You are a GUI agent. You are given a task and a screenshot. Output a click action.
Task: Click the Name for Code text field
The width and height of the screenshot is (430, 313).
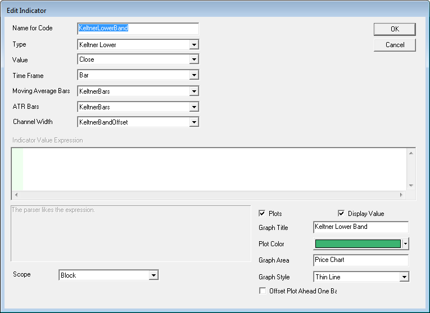(x=138, y=29)
